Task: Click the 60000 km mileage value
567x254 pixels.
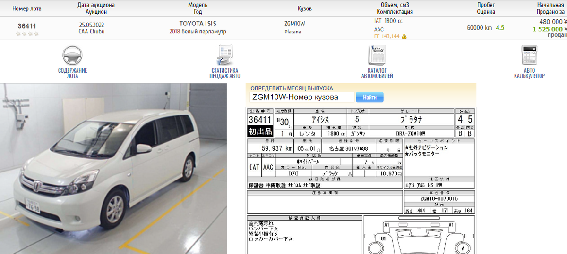Action: coord(479,28)
